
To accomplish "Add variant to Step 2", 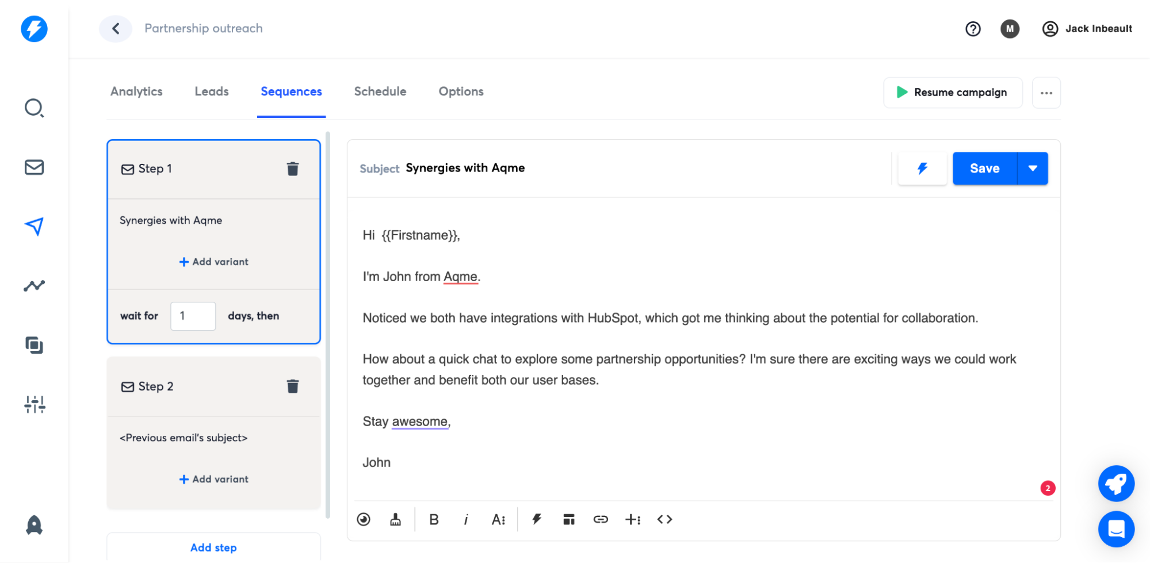I will point(213,479).
